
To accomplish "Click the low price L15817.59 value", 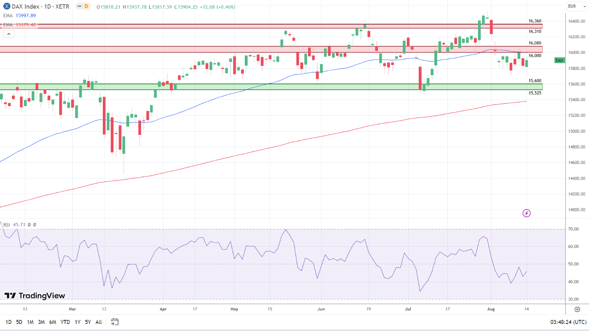I will click(161, 7).
